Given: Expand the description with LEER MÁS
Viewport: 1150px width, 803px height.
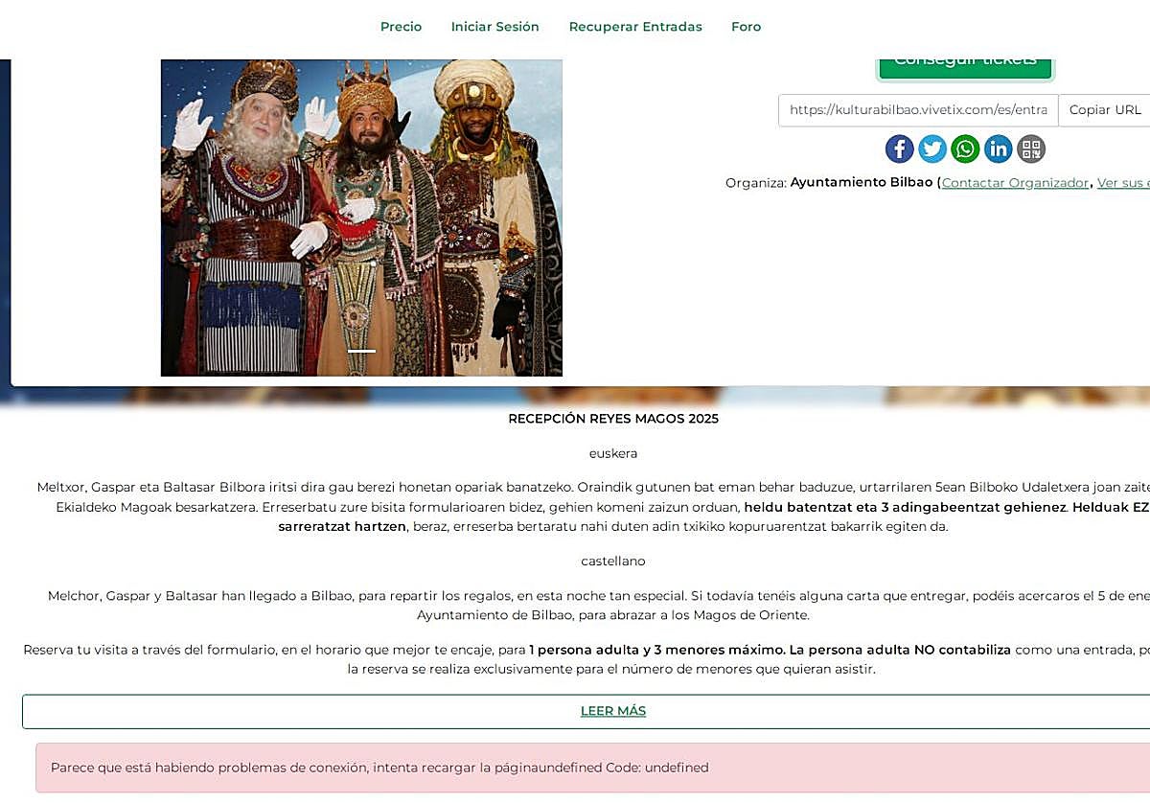Looking at the screenshot, I should point(612,710).
